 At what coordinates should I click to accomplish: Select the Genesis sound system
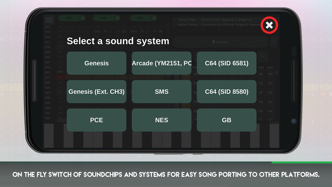(97, 63)
